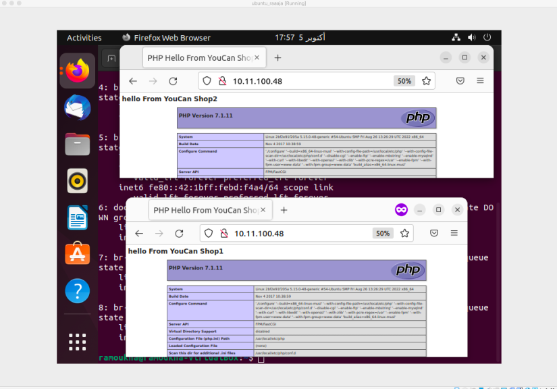Click the private browsing mask icon
This screenshot has height=389, width=557.
(401, 209)
